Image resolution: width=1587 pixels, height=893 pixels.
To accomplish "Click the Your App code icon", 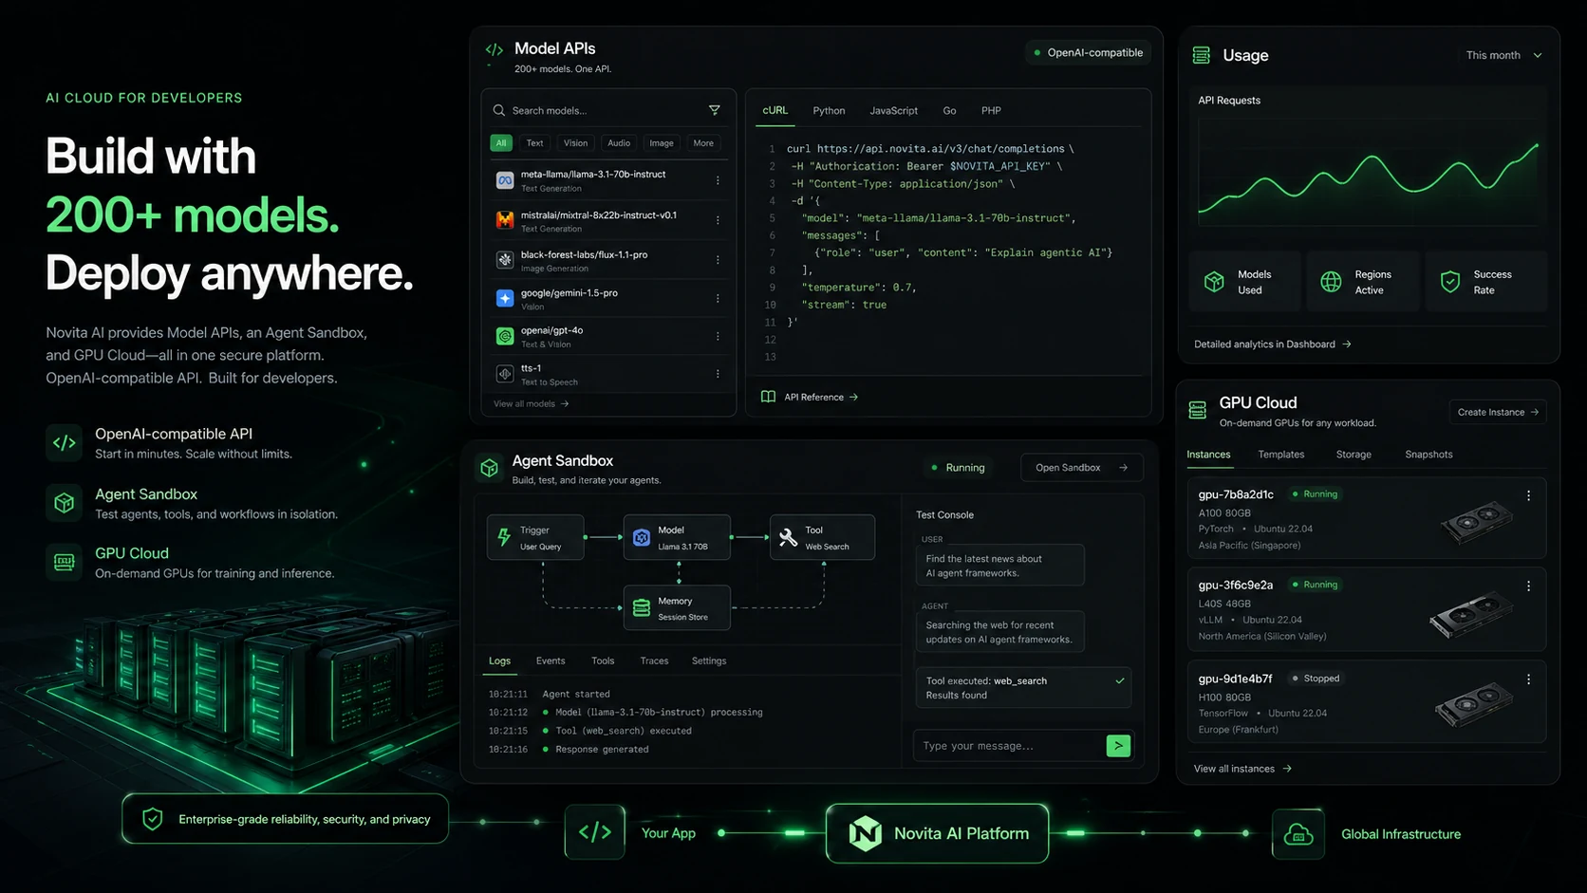I will (x=595, y=832).
